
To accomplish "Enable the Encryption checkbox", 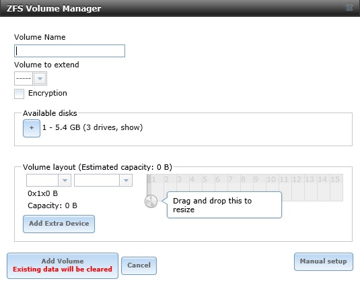I will [x=19, y=94].
